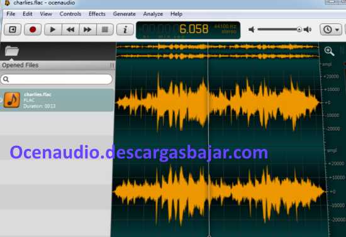Open the folder icon above Opened Files
This screenshot has height=237, width=346.
[x=12, y=51]
